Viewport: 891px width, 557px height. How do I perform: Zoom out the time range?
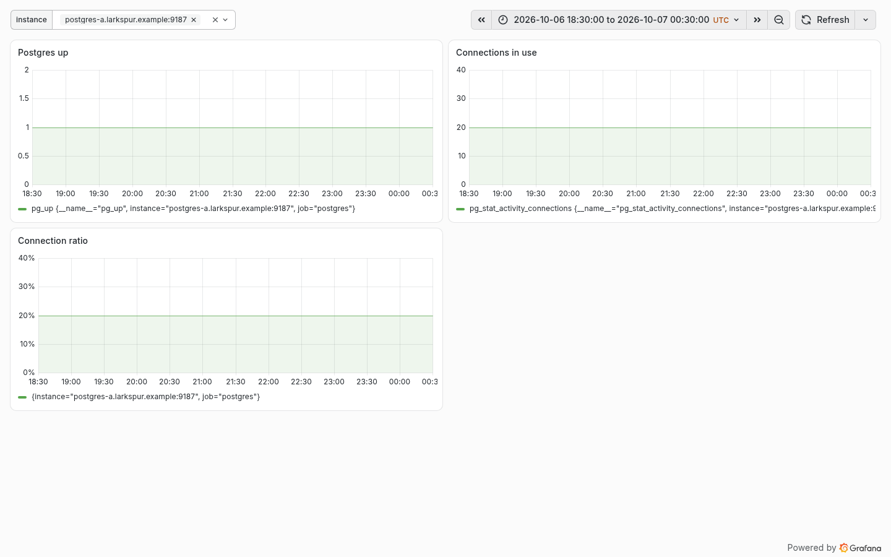[779, 20]
